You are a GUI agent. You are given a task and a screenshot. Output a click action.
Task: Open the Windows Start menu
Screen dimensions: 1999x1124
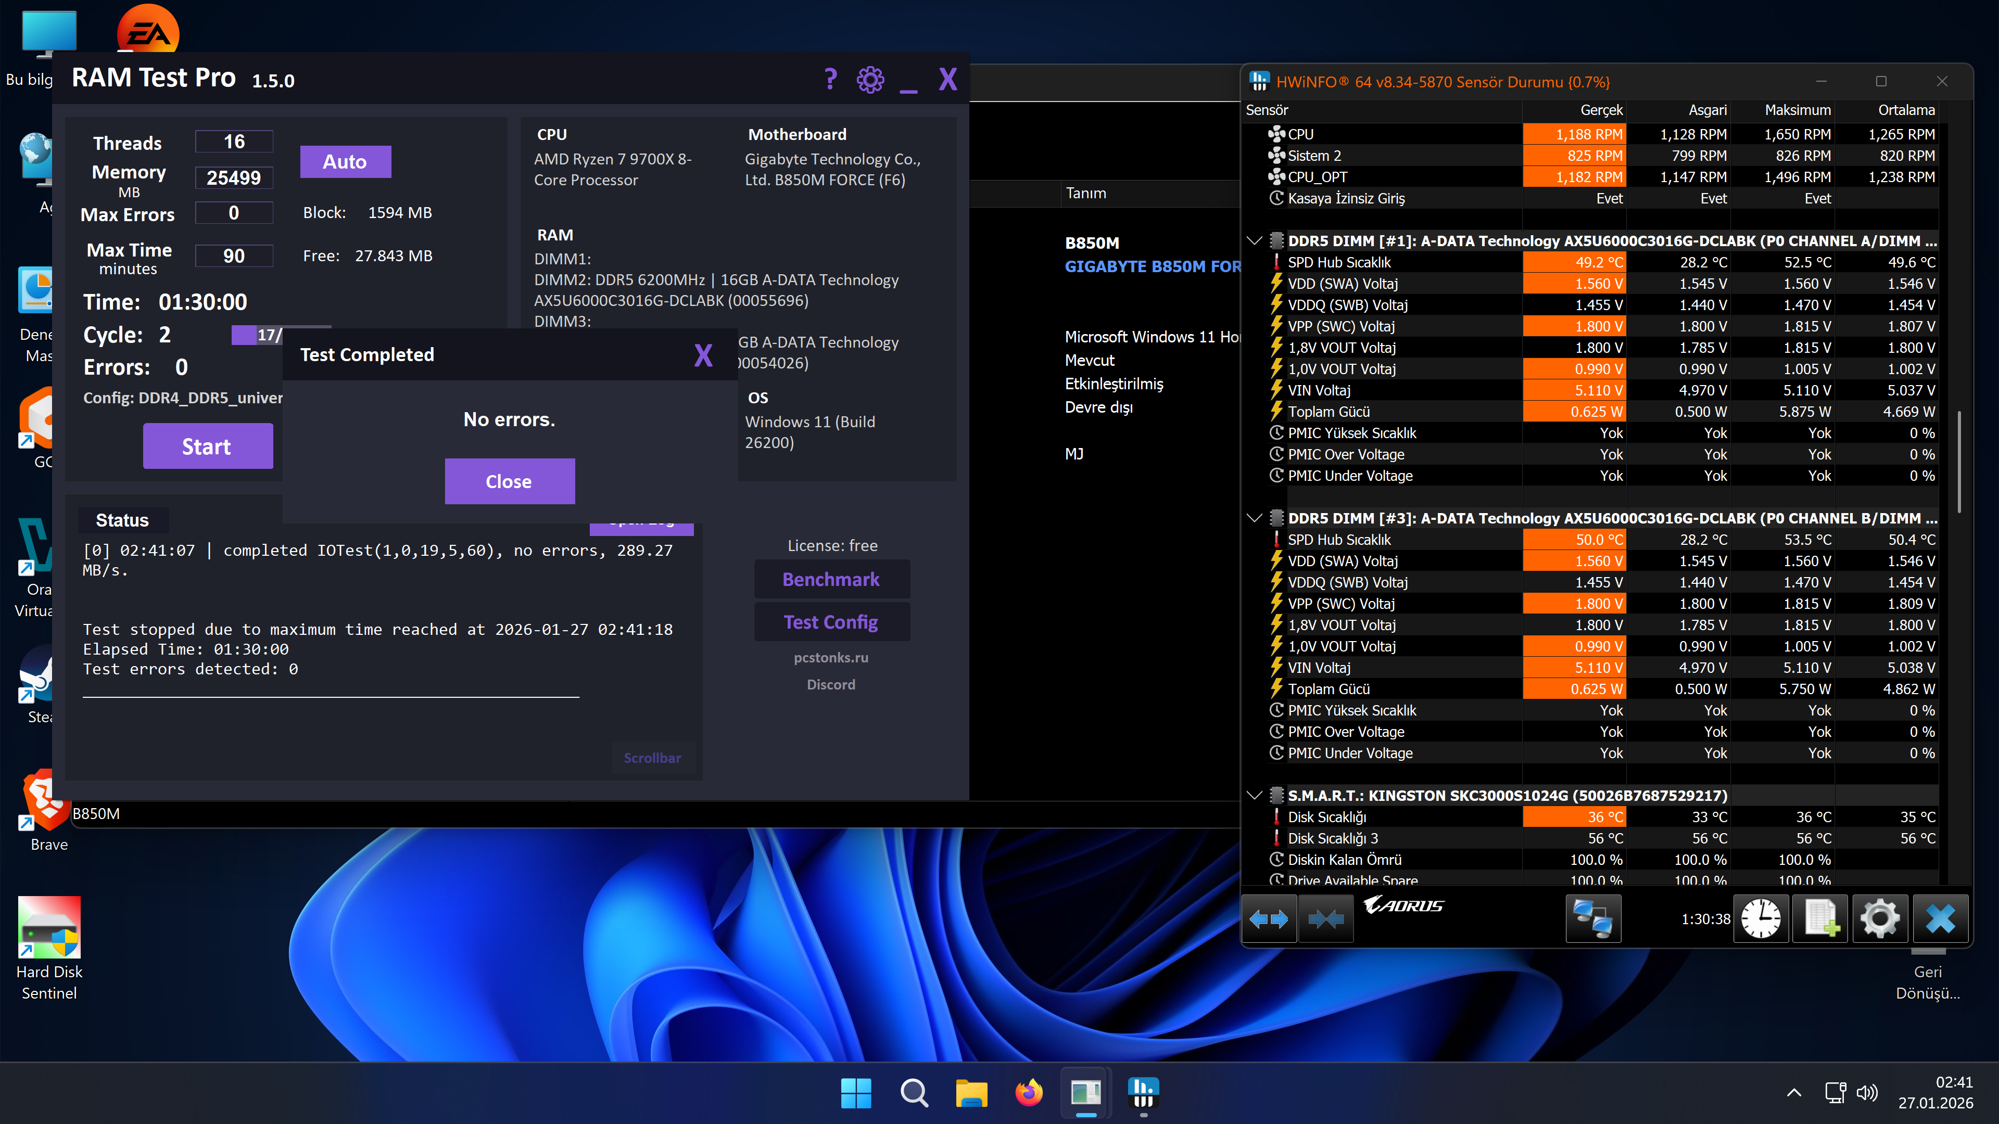coord(856,1093)
